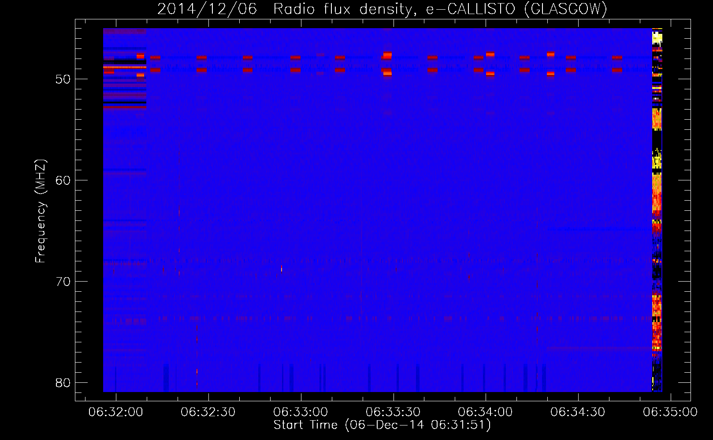The image size is (713, 440).
Task: Click the 80 frequency tick label
Action: coord(63,383)
